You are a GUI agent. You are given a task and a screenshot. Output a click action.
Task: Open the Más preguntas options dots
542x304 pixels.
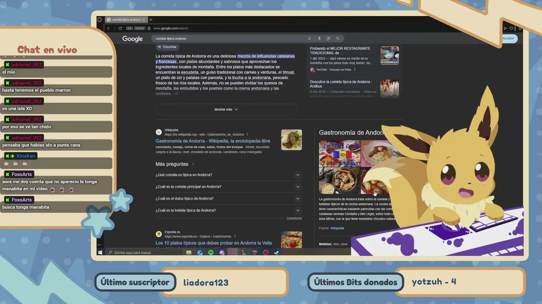193,164
